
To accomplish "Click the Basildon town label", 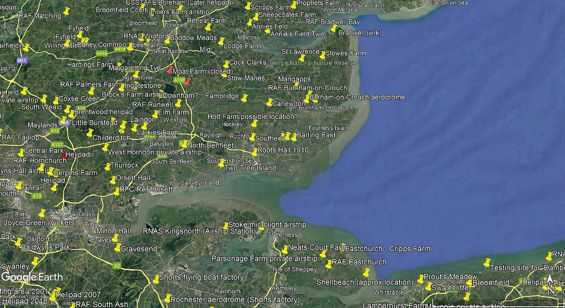I will point(161,144).
